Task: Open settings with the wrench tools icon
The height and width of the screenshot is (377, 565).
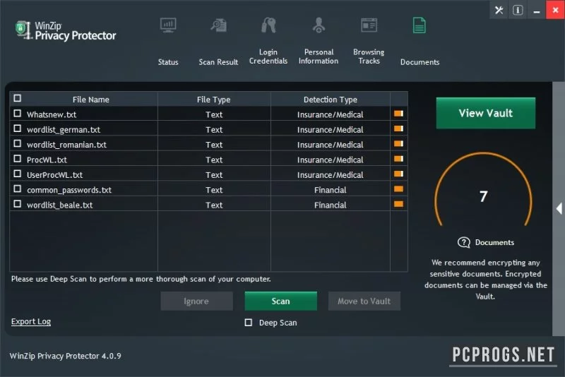Action: [x=499, y=10]
